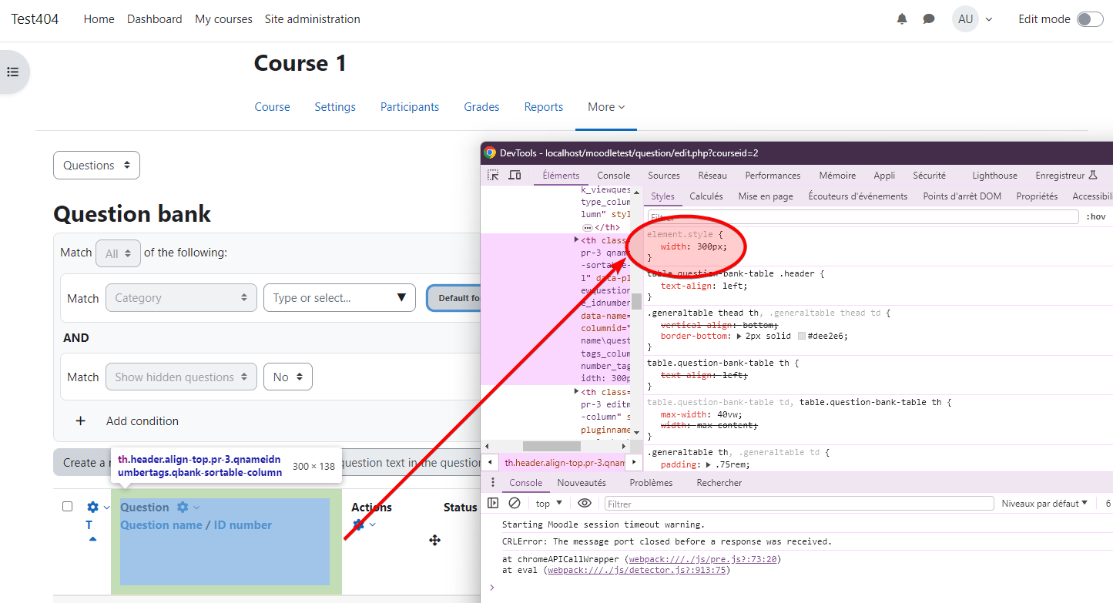Expand the editmenu-column th element triangle

click(x=577, y=392)
